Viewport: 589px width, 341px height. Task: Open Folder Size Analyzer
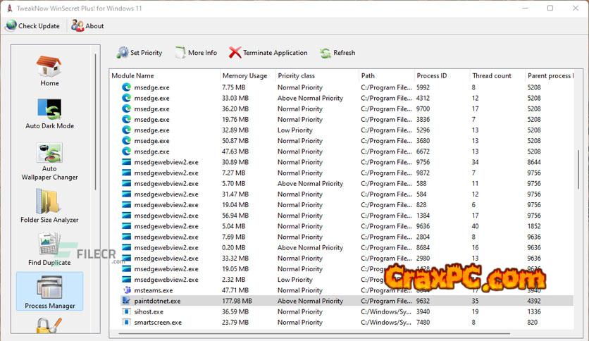click(x=49, y=206)
